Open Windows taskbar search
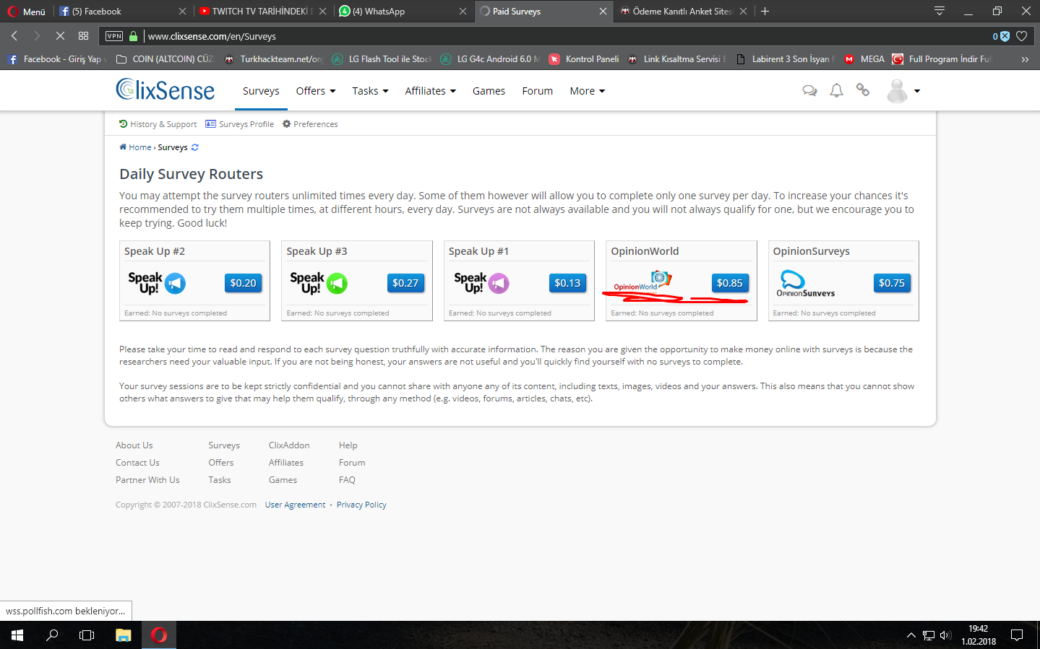This screenshot has height=649, width=1040. click(52, 635)
